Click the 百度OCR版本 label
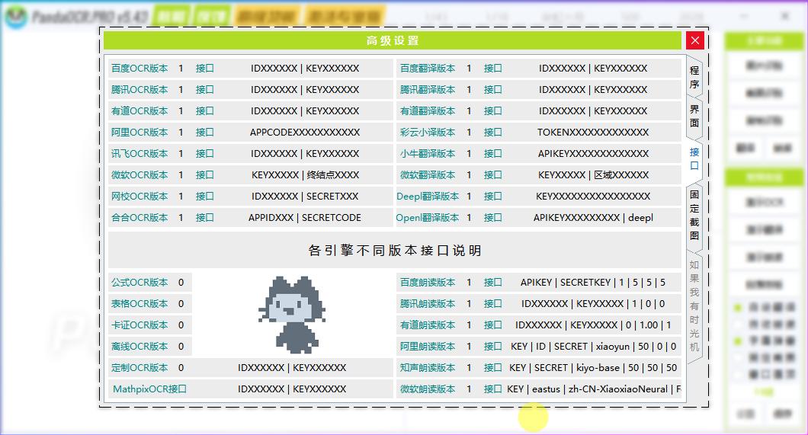This screenshot has width=808, height=435. point(139,68)
